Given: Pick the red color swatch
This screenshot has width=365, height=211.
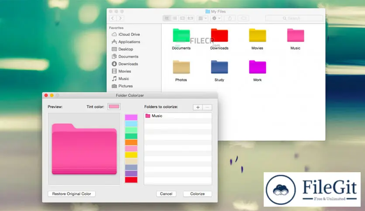Looking at the screenshot, I should coord(131,180).
